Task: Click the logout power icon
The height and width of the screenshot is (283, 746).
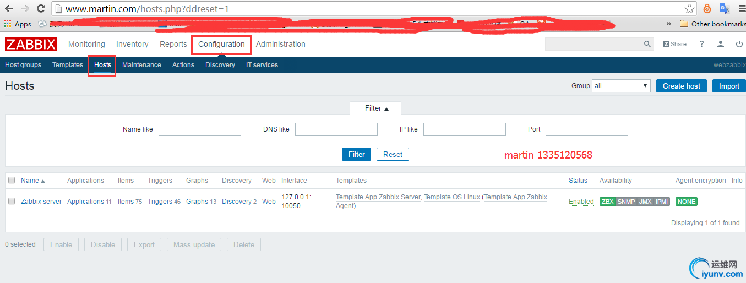Action: (x=739, y=44)
